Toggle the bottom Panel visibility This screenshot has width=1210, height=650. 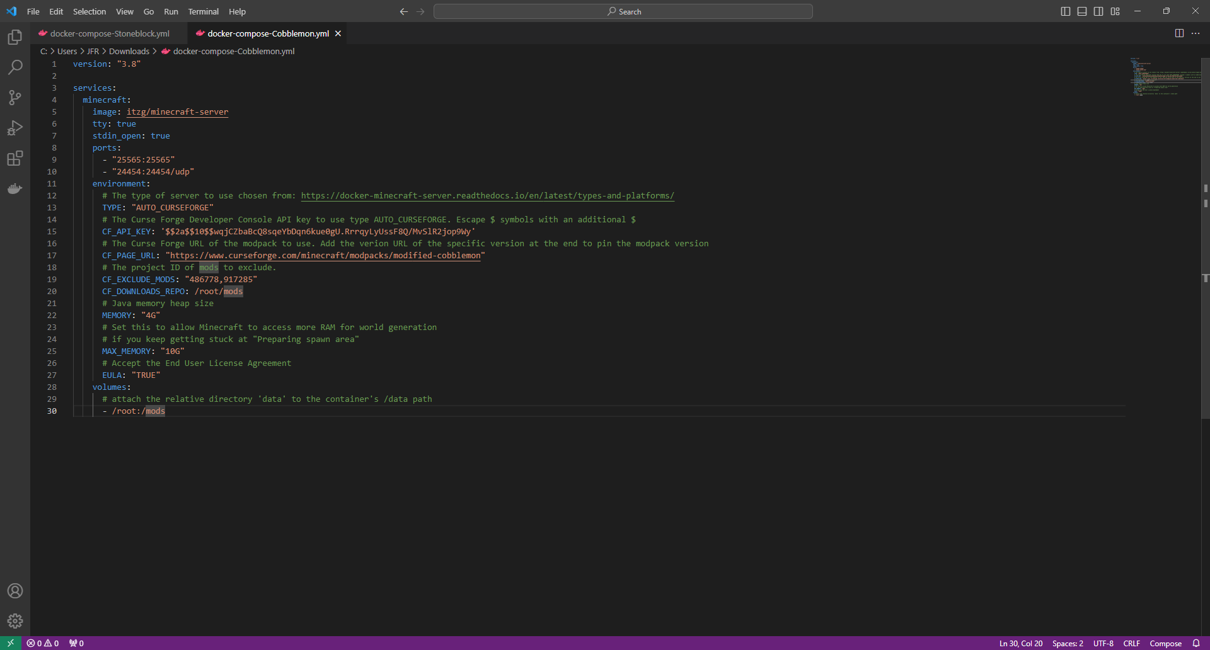(1081, 11)
